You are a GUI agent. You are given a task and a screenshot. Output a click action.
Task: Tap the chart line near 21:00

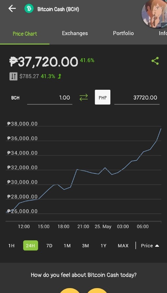(83, 171)
